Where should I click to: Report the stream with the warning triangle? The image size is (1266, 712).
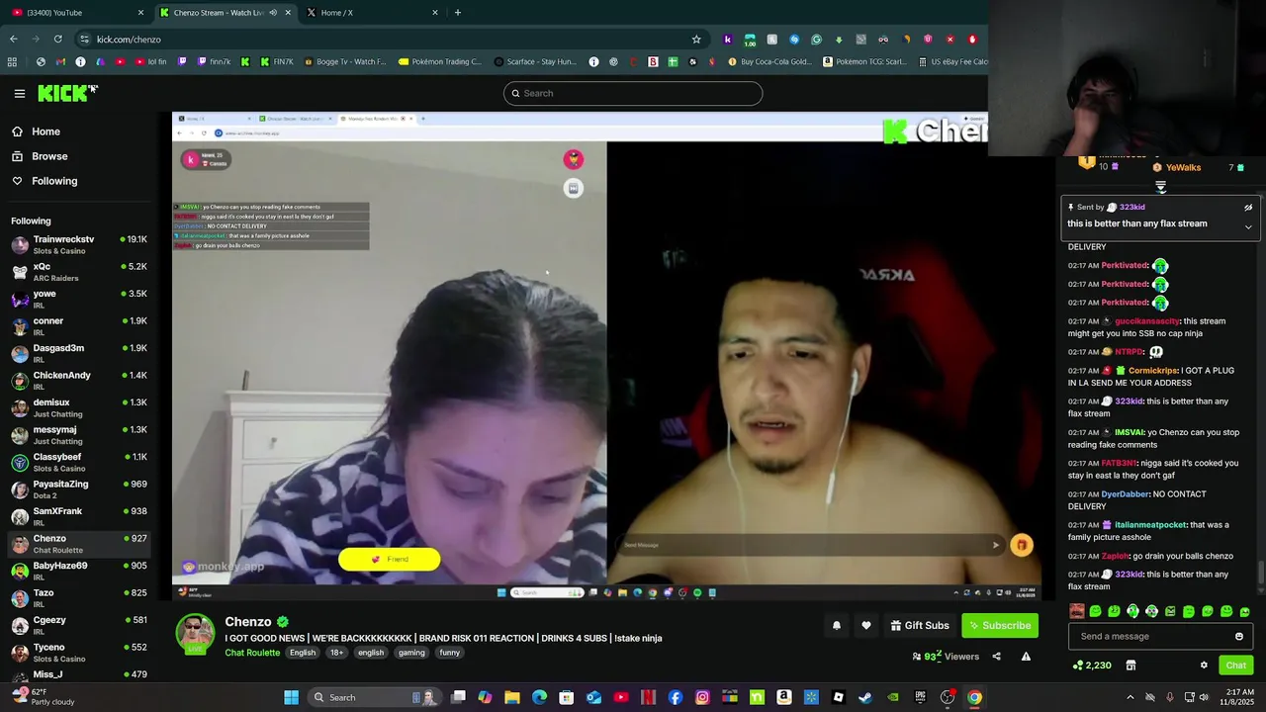click(1026, 656)
